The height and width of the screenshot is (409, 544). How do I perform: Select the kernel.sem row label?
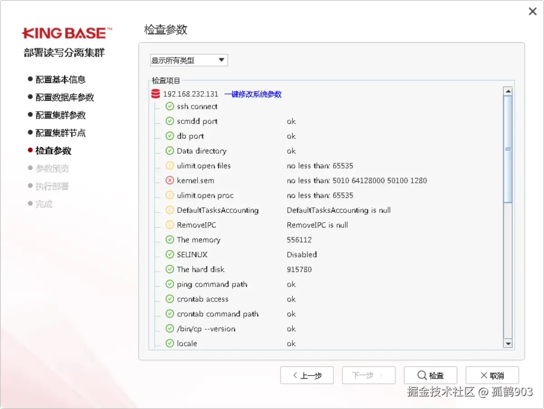(195, 181)
